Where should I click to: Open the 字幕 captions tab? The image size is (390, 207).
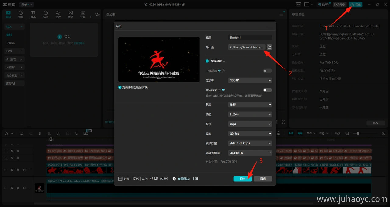[x=83, y=14]
